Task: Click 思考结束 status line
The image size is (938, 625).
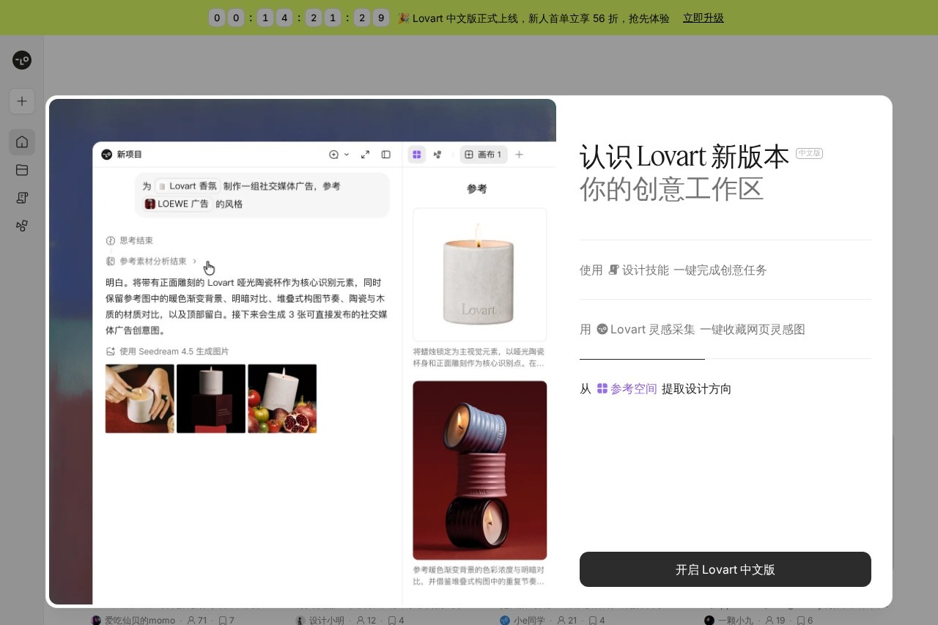Action: pos(130,240)
